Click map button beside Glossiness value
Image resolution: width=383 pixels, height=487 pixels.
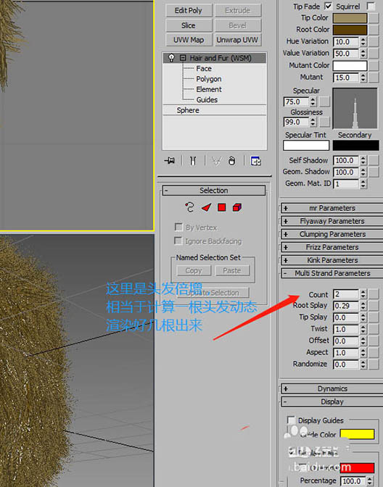pos(324,122)
